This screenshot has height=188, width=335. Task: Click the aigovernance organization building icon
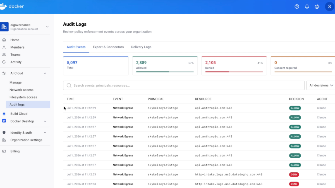(4, 27)
